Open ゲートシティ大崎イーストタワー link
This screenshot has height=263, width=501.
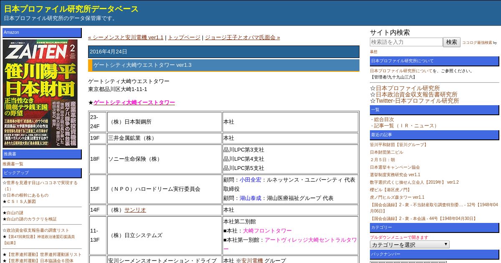coord(134,102)
